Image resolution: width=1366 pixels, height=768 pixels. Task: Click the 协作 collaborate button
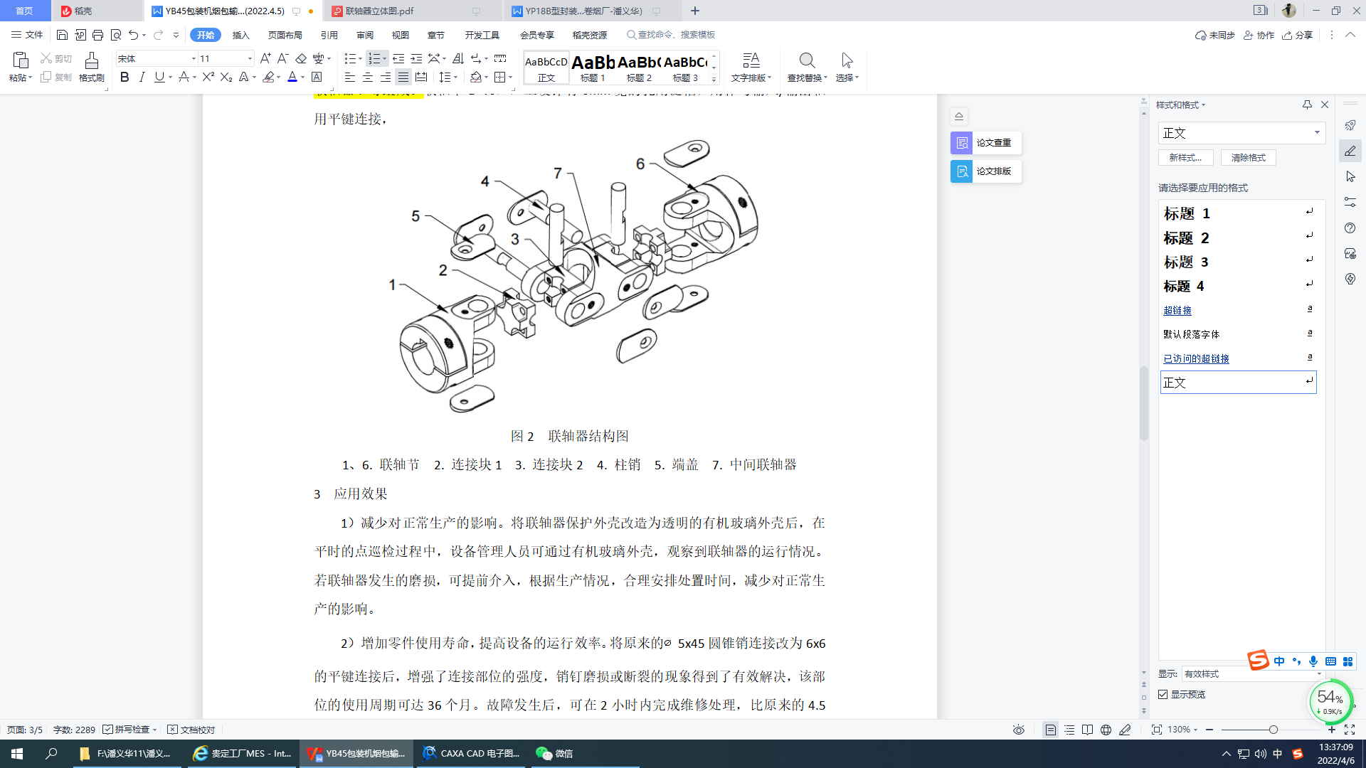click(x=1259, y=35)
